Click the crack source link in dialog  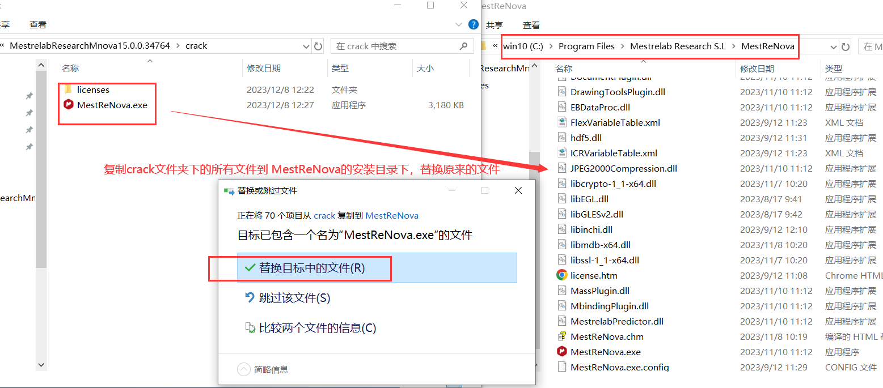[x=324, y=216]
